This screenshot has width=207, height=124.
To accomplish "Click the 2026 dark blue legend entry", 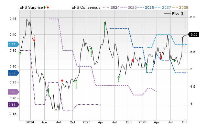I will tap(146, 7).
